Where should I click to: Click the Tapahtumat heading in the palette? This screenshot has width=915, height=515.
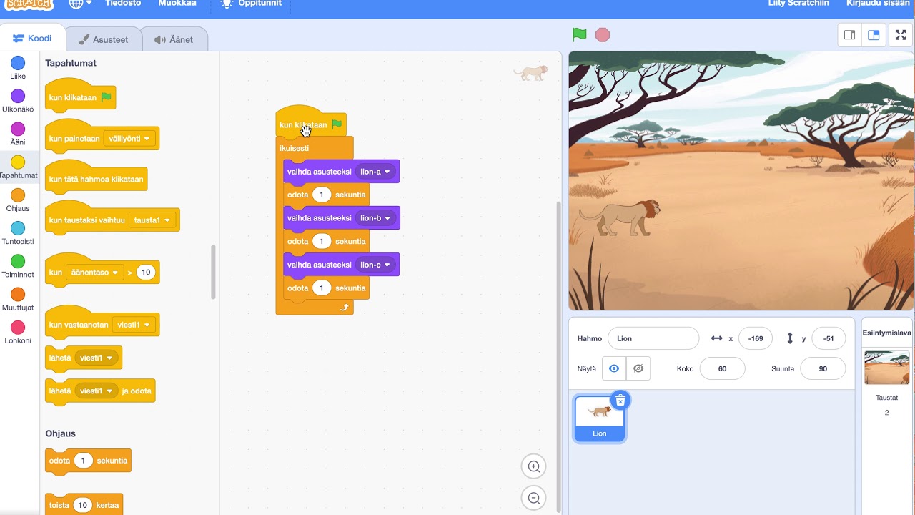pyautogui.click(x=71, y=63)
